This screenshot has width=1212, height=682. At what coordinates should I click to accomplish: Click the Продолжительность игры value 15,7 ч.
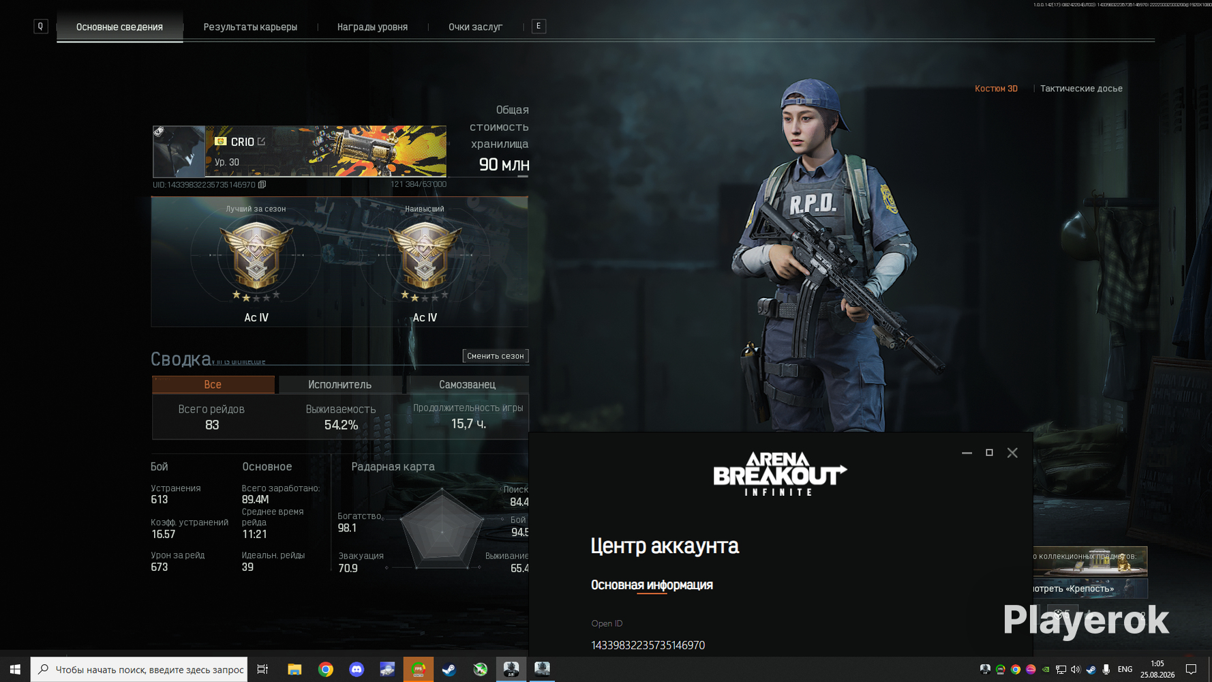[468, 424]
